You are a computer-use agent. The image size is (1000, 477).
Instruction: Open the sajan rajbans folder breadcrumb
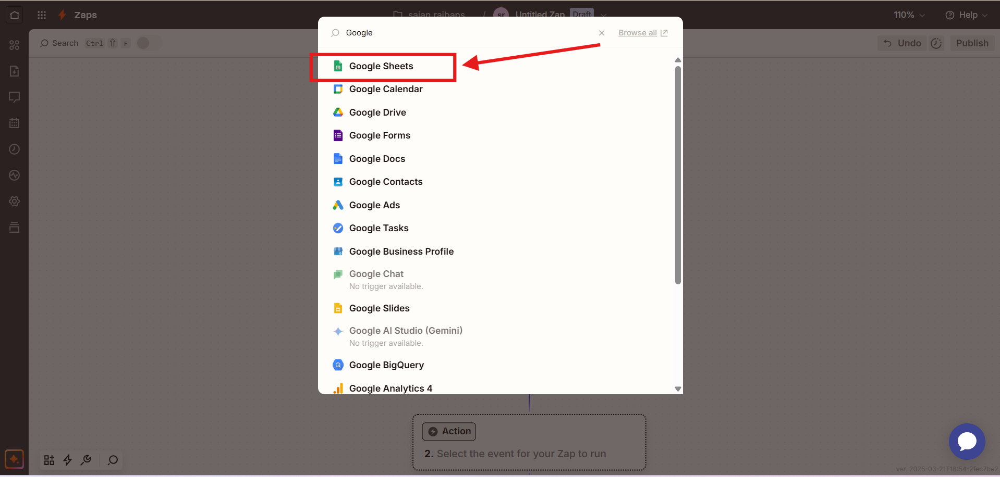pyautogui.click(x=430, y=14)
